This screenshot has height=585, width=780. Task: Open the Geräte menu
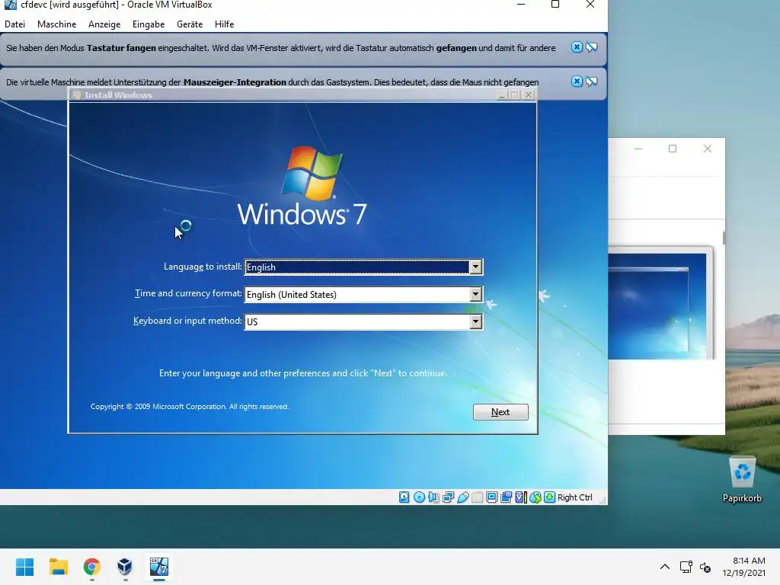pyautogui.click(x=190, y=24)
